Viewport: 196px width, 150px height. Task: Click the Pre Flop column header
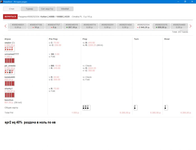pos(53,39)
